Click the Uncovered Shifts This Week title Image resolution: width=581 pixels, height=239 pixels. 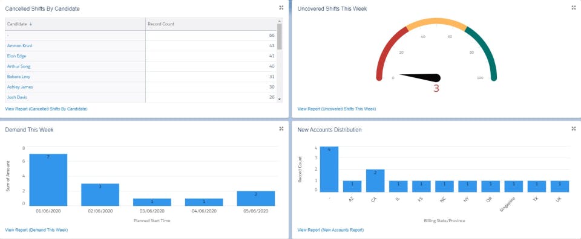332,8
